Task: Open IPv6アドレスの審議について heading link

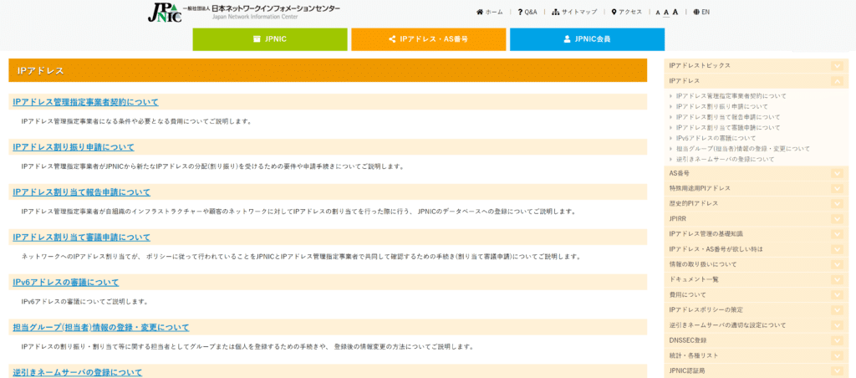Action: pos(65,283)
